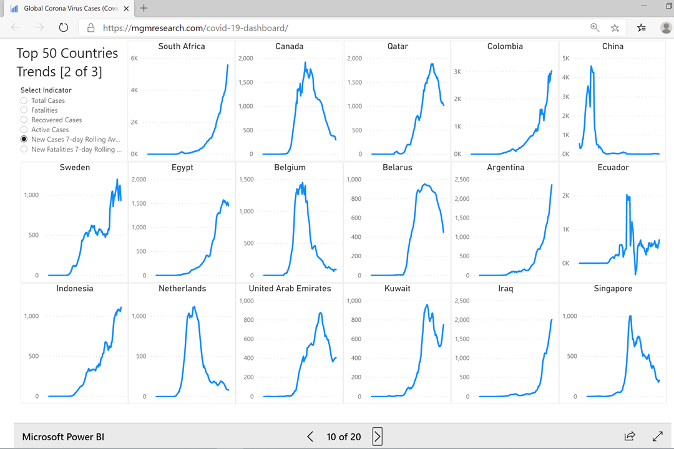Switch to Global Corona Virus Cases tab
Image resolution: width=674 pixels, height=449 pixels.
(70, 8)
